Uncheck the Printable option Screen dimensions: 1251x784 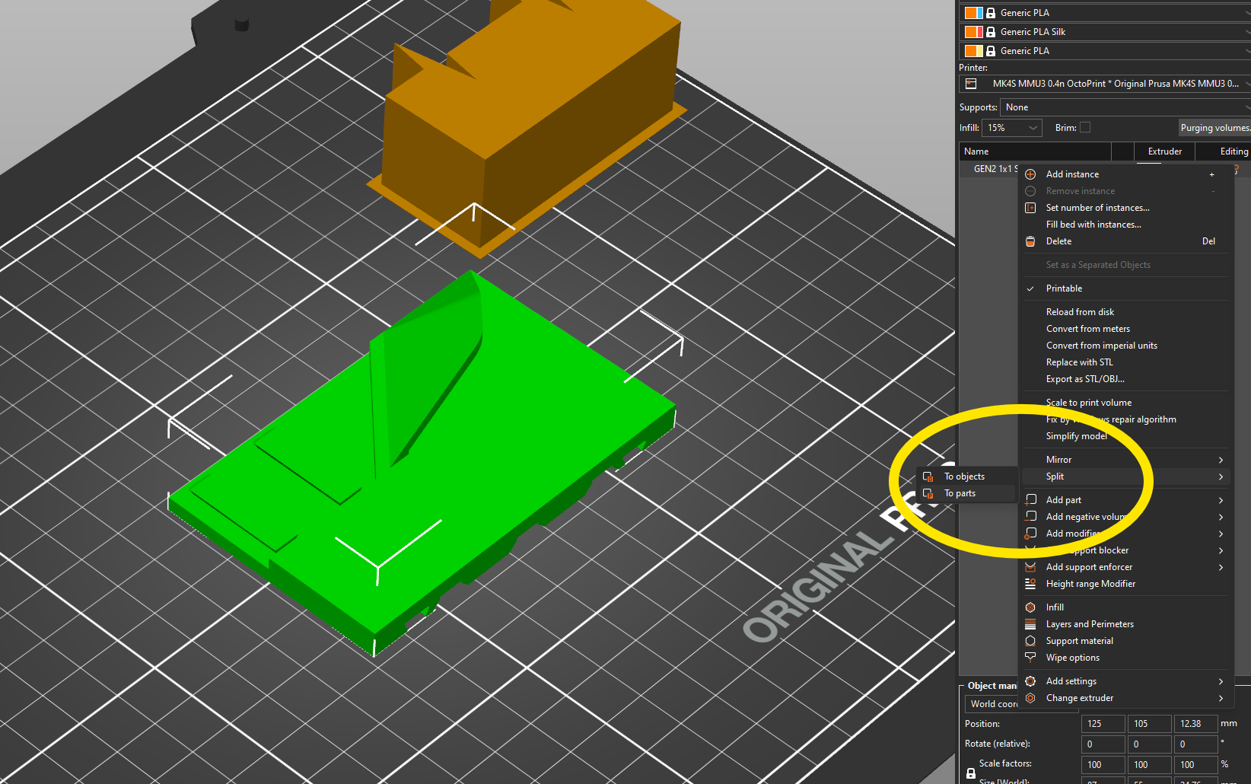pyautogui.click(x=1064, y=288)
